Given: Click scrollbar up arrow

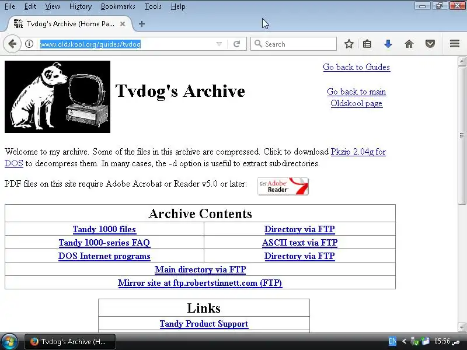Looking at the screenshot, I should pos(462,61).
